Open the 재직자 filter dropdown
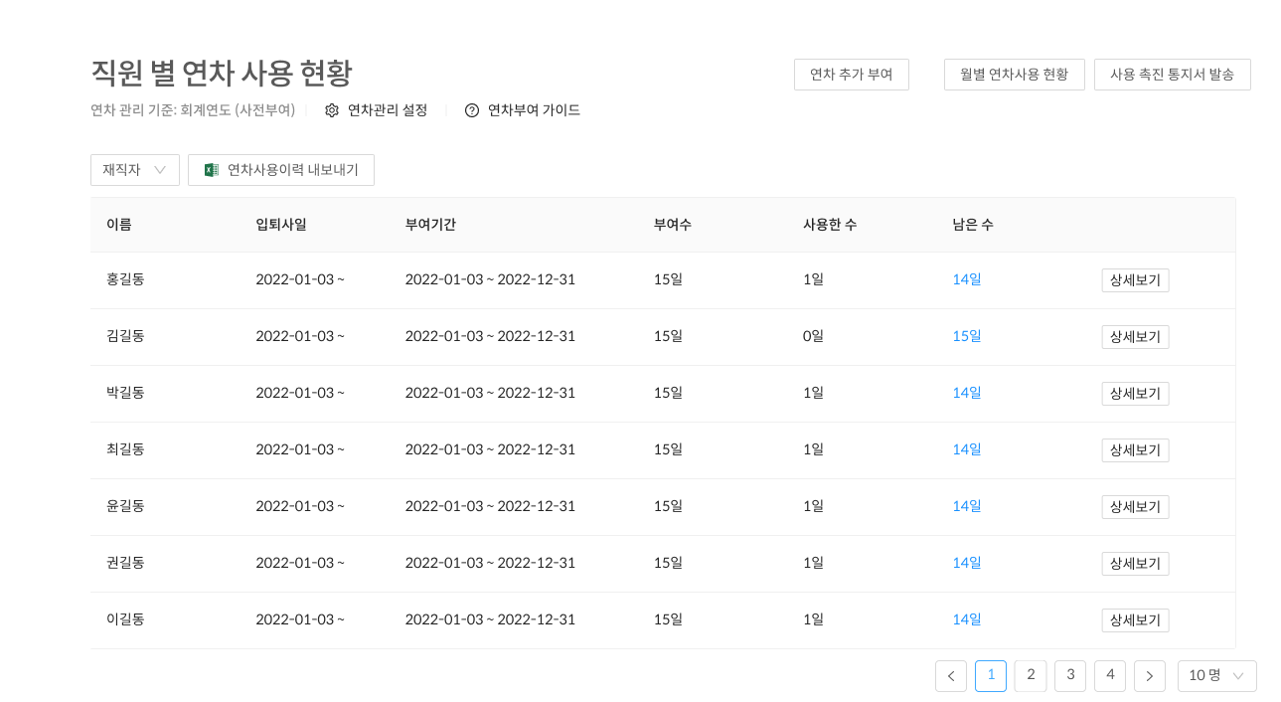 point(135,170)
